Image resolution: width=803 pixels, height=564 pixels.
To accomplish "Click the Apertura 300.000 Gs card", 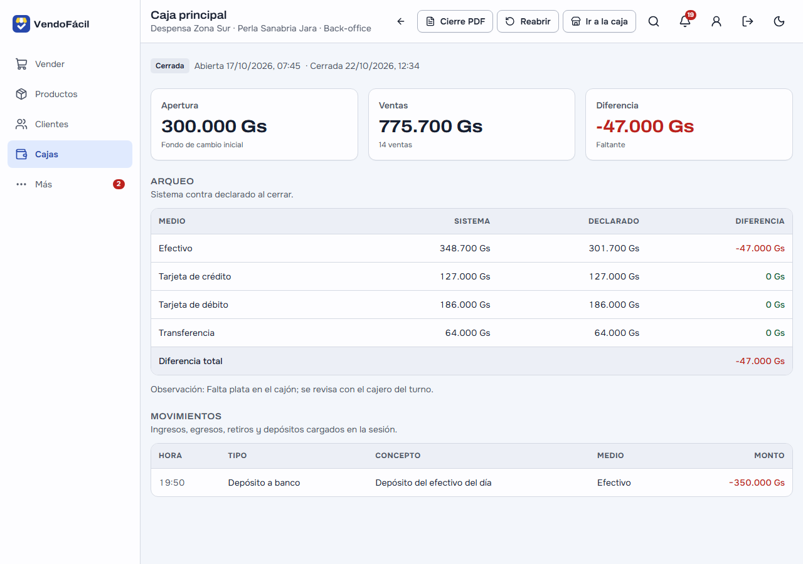I will 254,124.
